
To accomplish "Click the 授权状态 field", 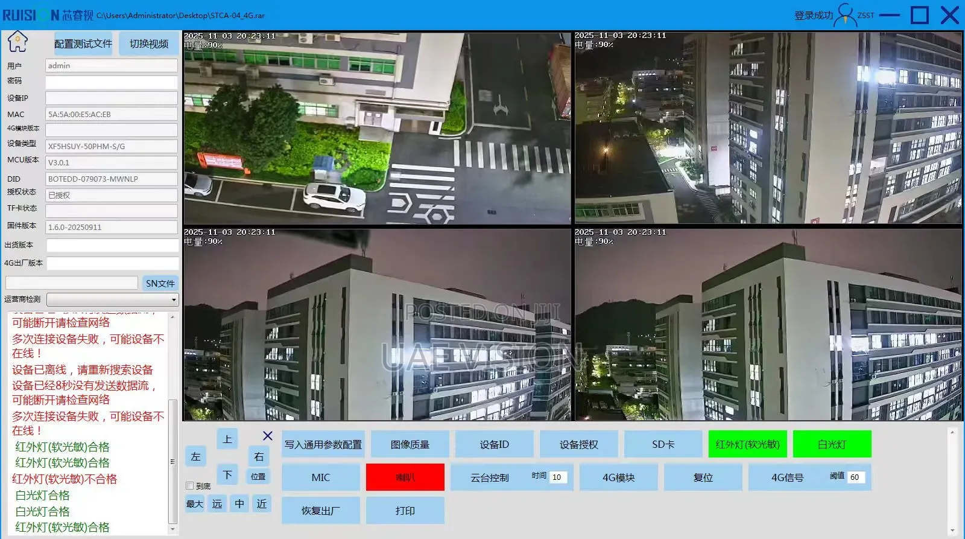I will 112,195.
